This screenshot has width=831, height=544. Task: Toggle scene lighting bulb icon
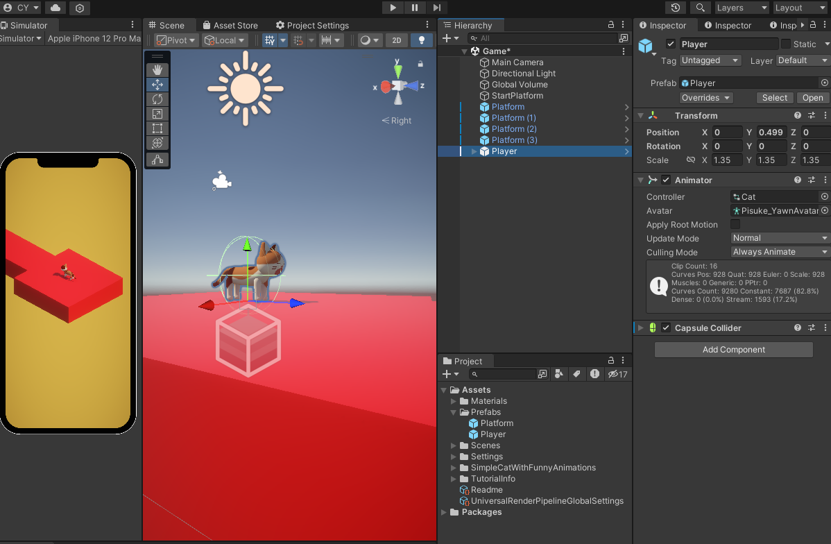coord(421,40)
